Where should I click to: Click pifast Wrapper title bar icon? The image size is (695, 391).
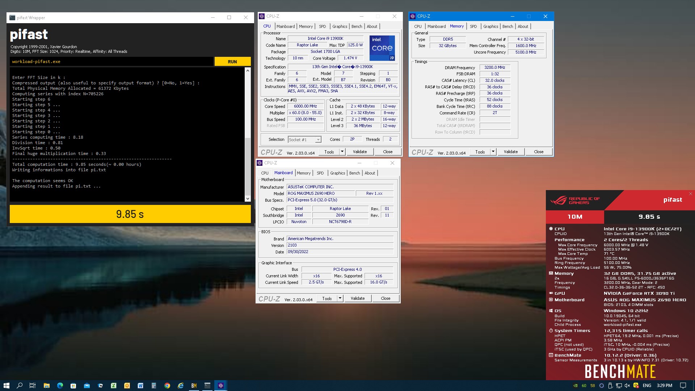click(12, 17)
